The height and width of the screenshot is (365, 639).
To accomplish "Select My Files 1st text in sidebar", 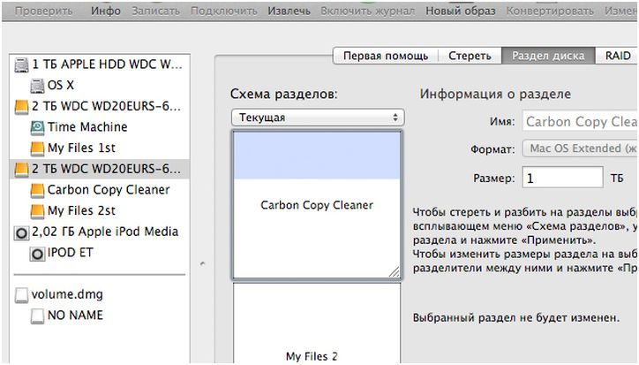I will 81,148.
